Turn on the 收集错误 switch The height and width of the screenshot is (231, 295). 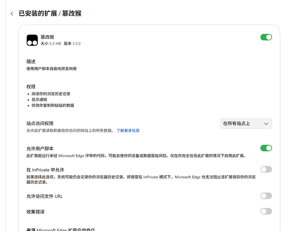pyautogui.click(x=266, y=212)
